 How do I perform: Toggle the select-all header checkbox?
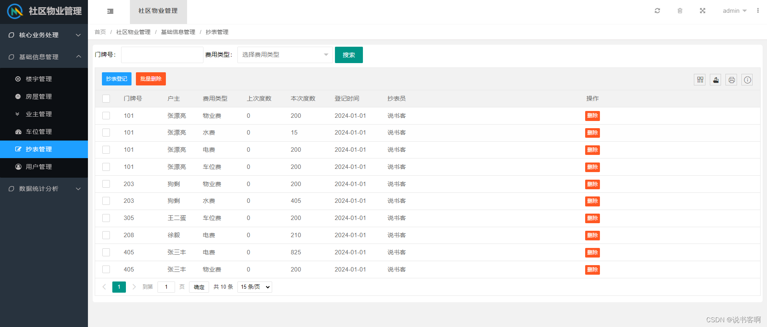click(106, 99)
